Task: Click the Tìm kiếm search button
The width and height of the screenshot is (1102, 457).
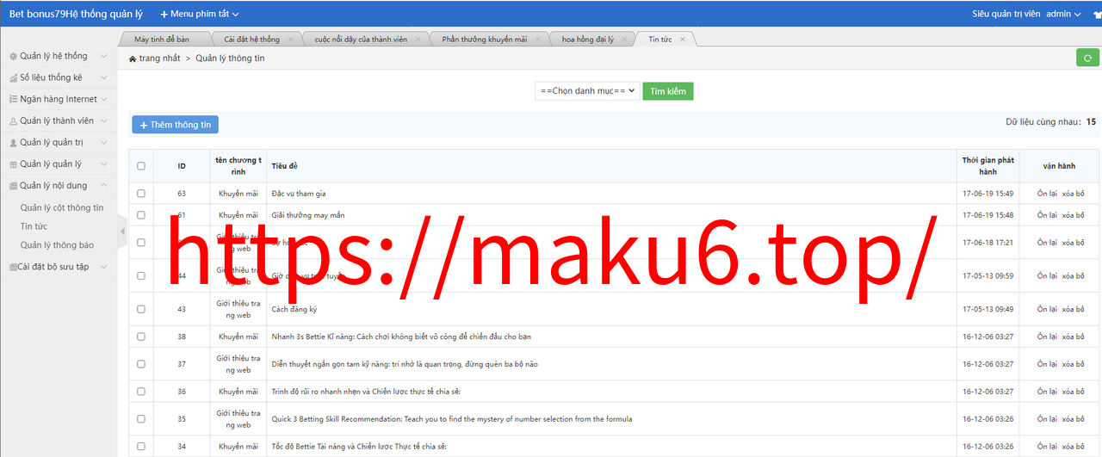Action: coord(667,90)
